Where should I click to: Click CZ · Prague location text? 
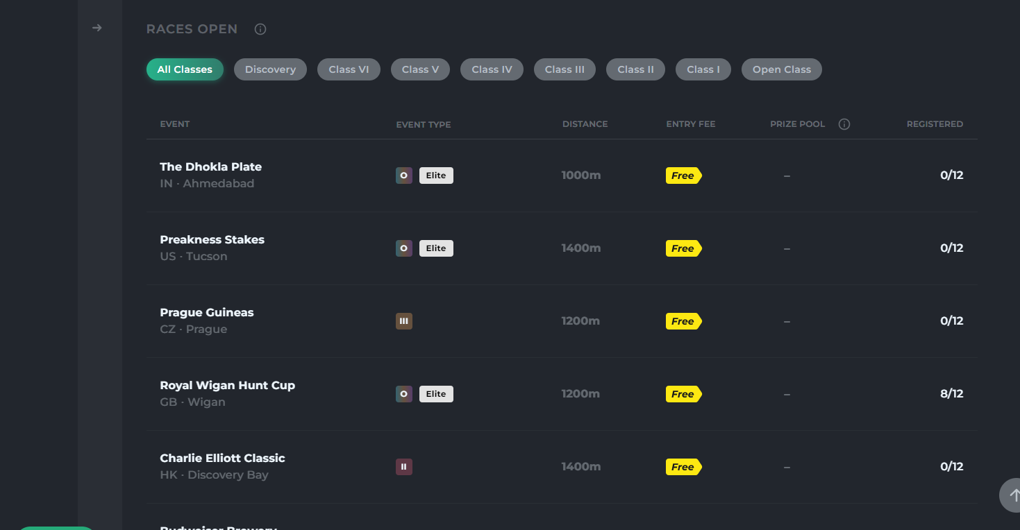(194, 330)
